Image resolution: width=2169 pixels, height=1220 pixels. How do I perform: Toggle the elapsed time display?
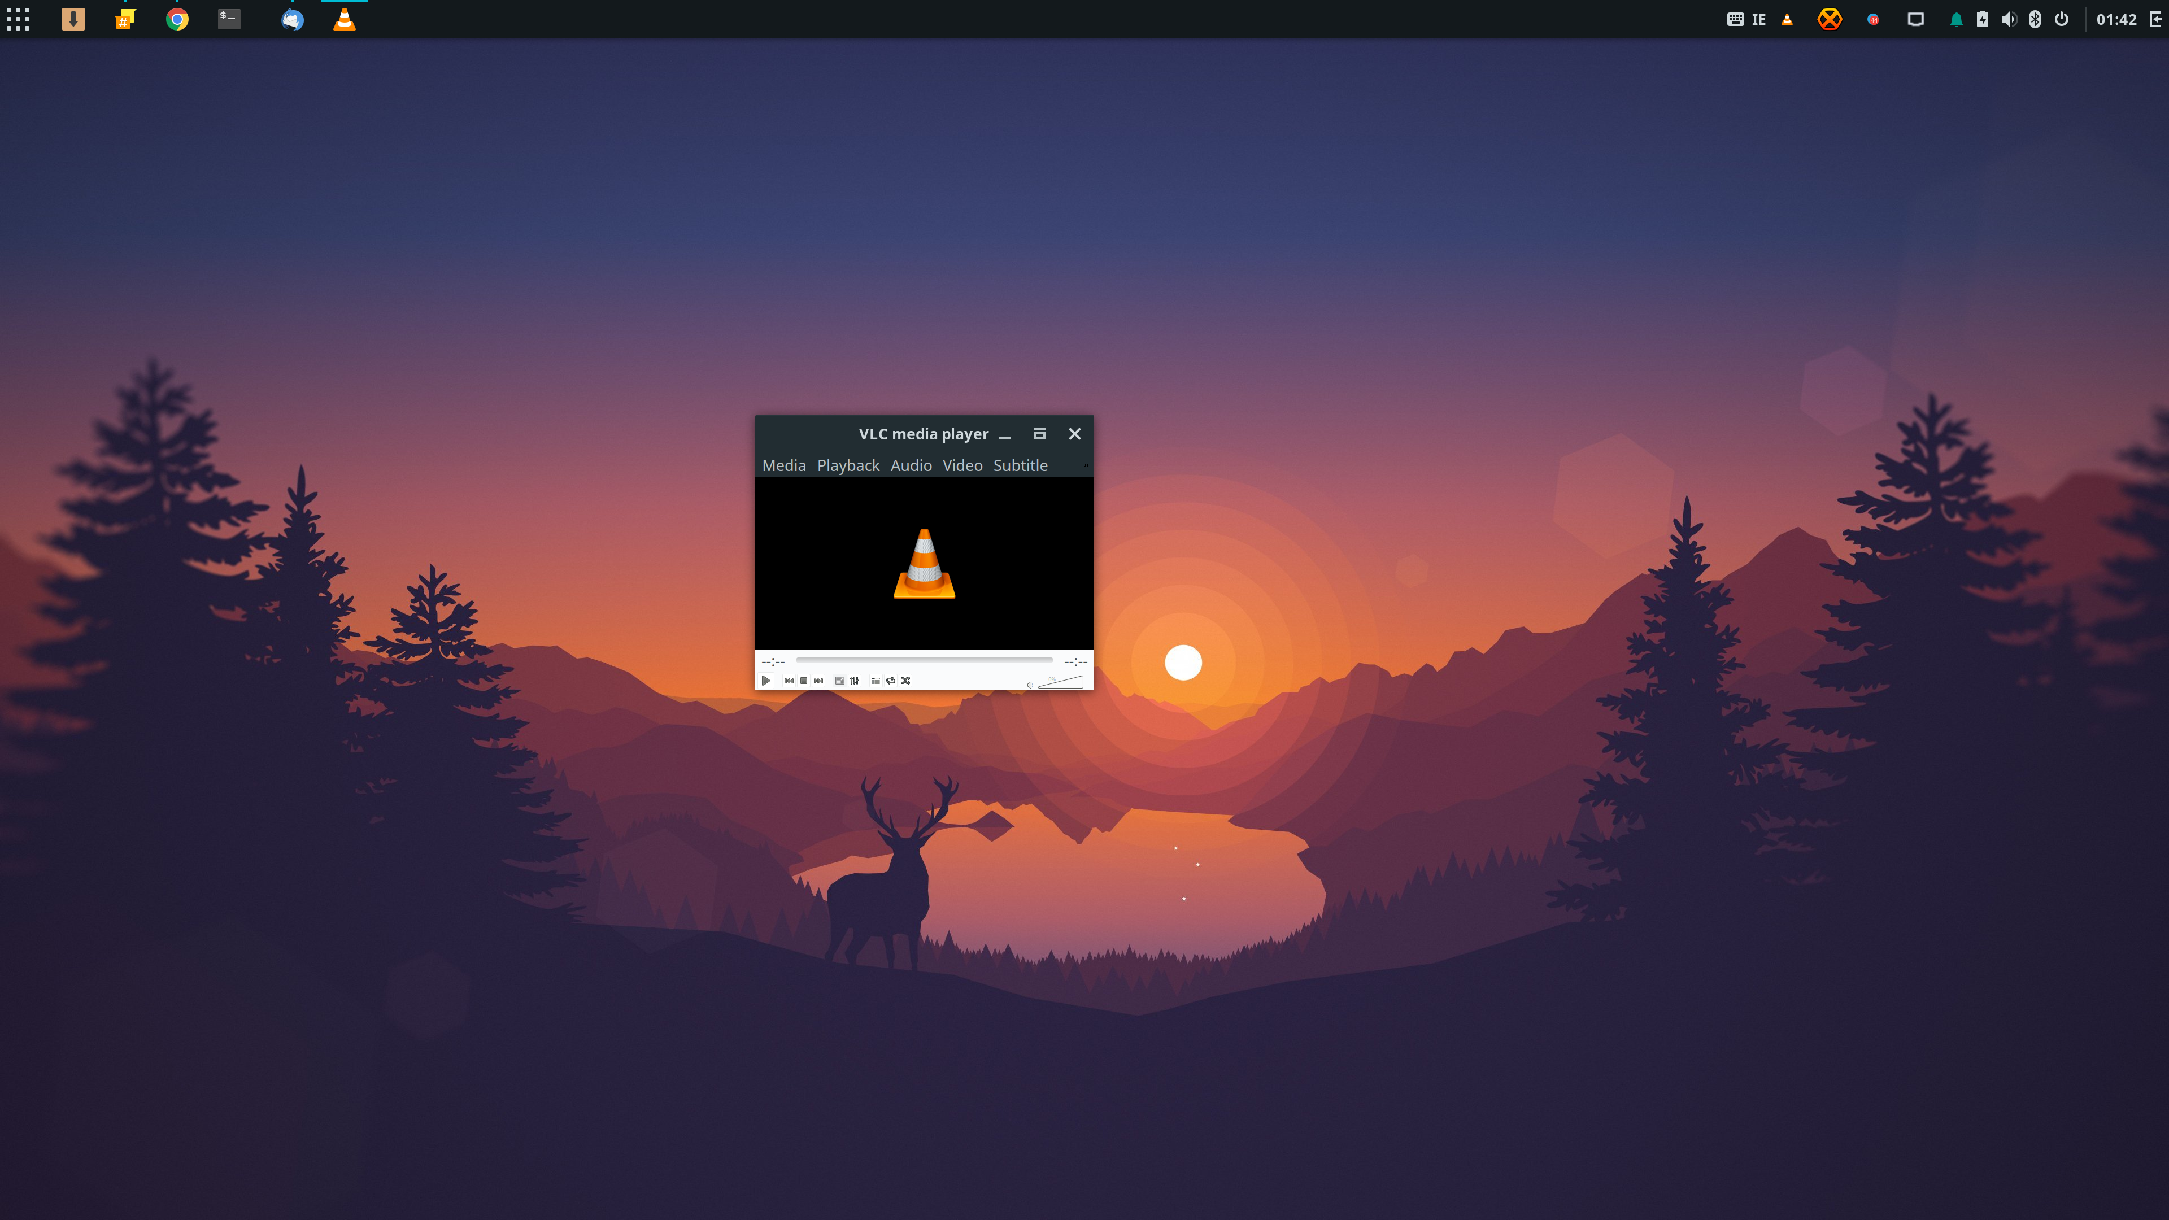tap(773, 662)
